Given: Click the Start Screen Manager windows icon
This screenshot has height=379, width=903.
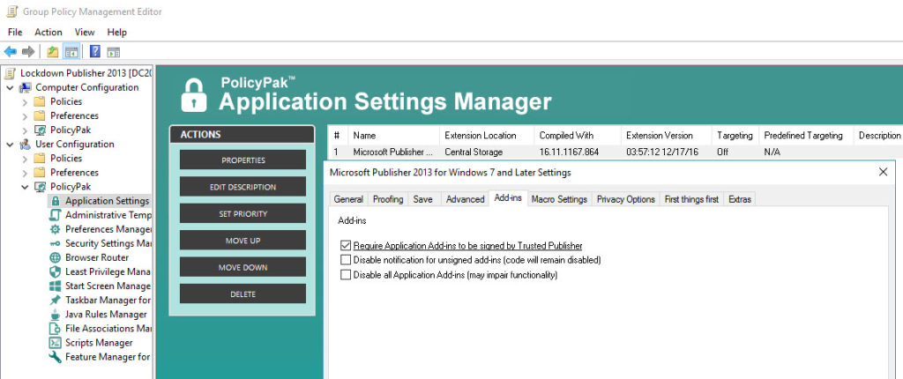Looking at the screenshot, I should pos(56,286).
